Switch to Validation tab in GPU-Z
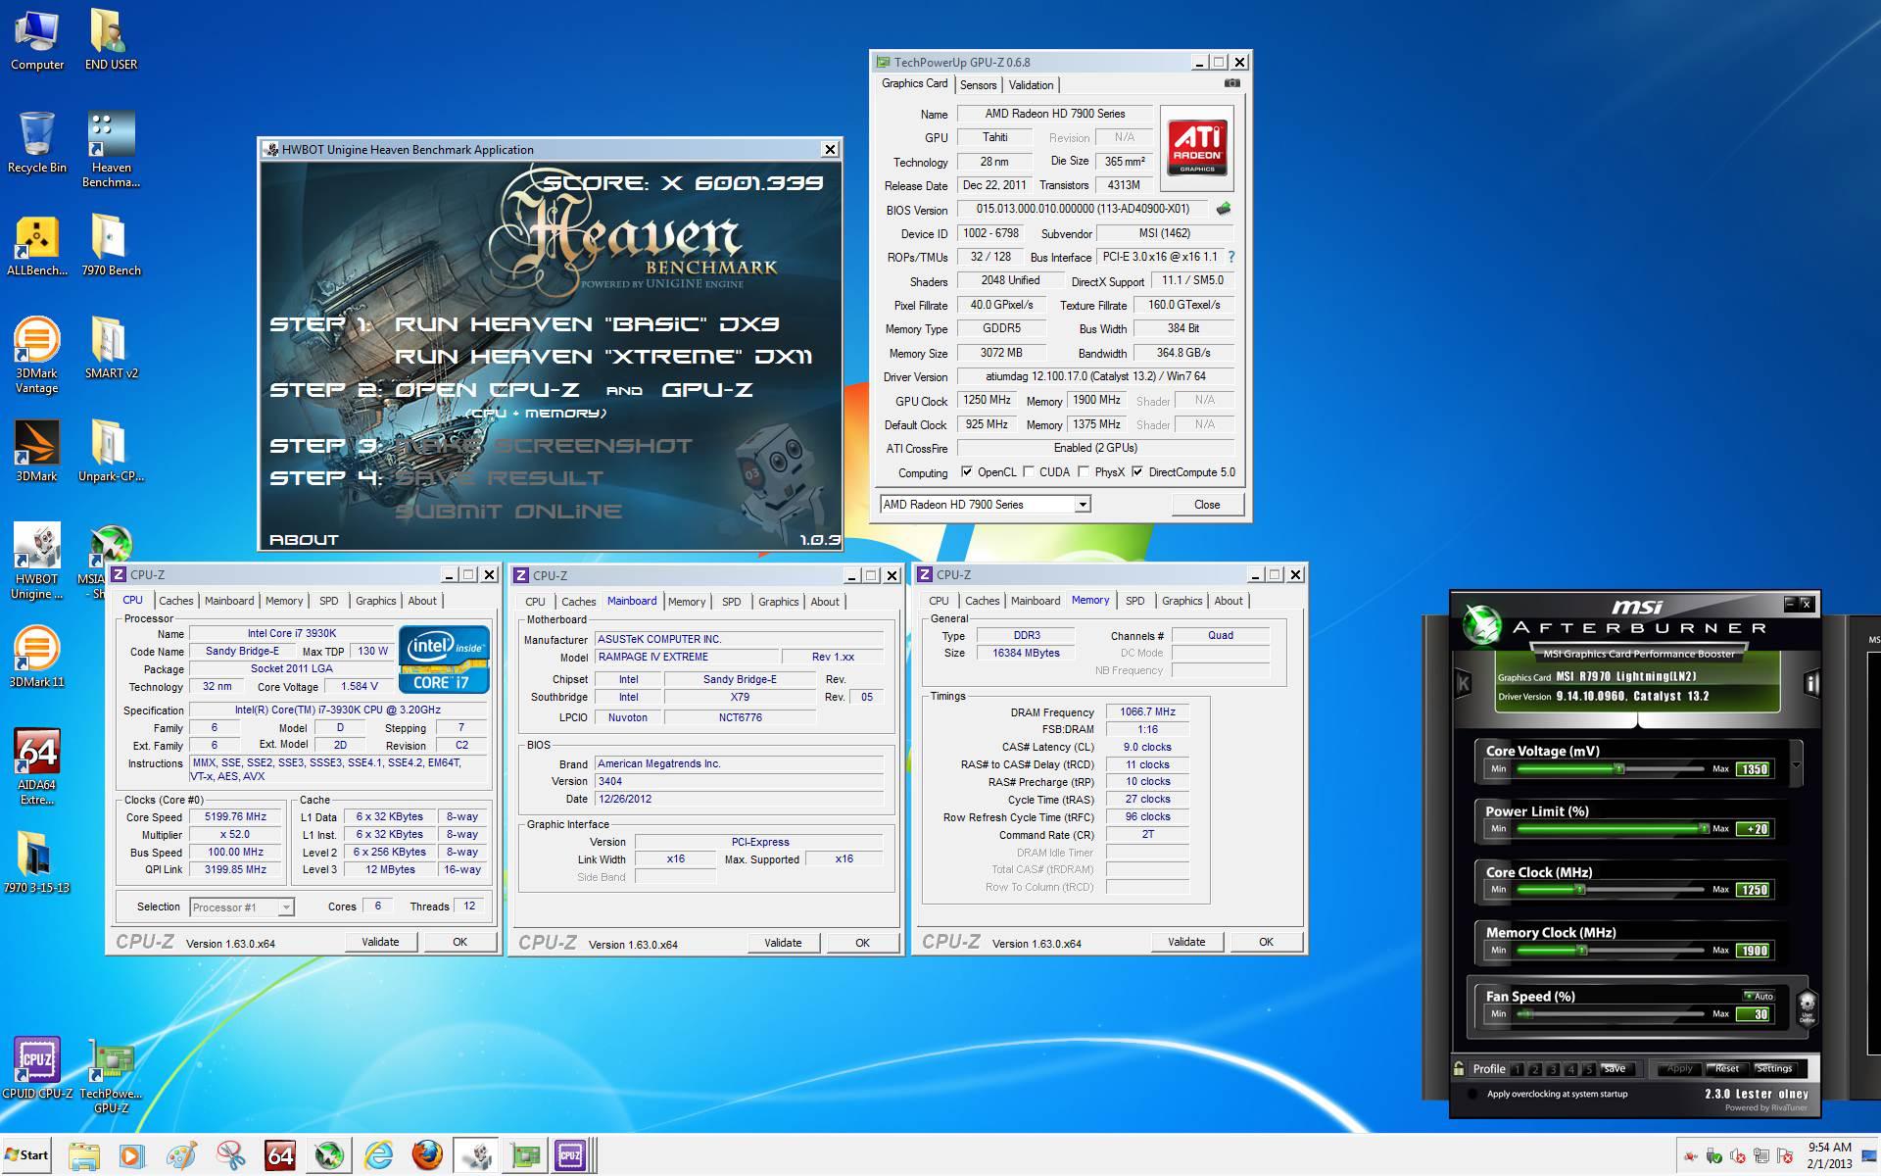This screenshot has width=1881, height=1176. tap(1031, 85)
